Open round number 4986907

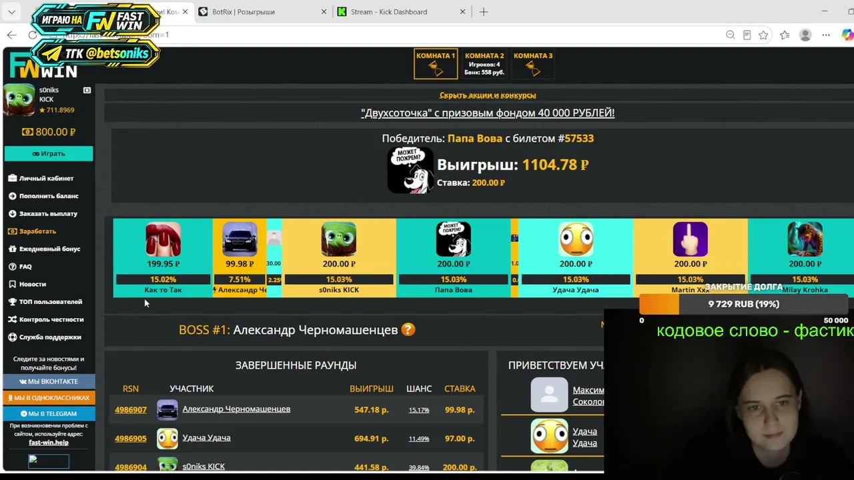[x=131, y=410]
